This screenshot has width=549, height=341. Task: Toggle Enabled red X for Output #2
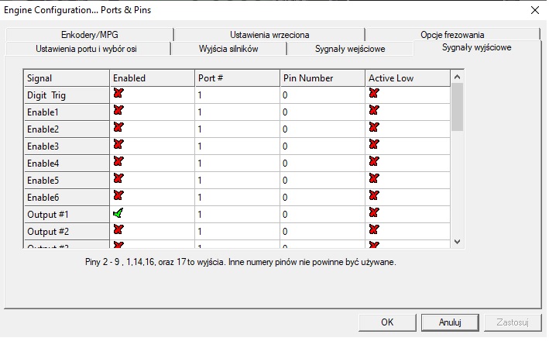click(x=118, y=230)
